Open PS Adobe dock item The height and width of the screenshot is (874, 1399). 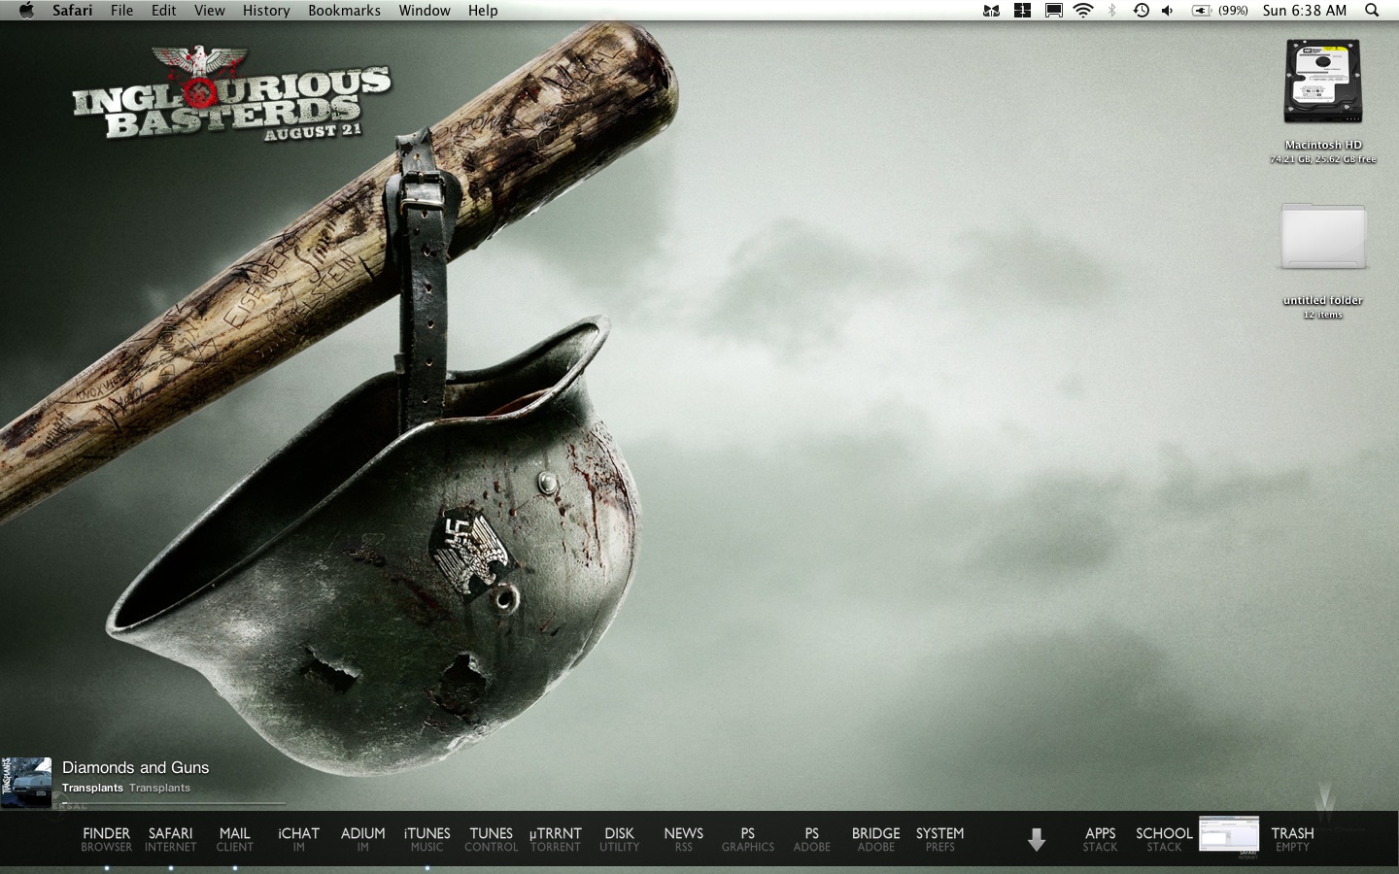[812, 839]
